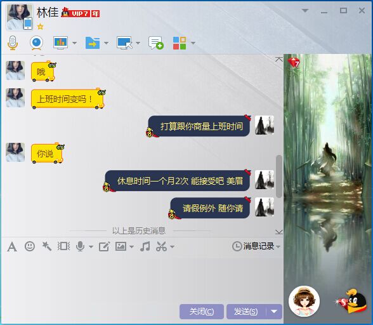The width and height of the screenshot is (373, 325).
Task: Click the message bubble 你说
Action: [47, 154]
